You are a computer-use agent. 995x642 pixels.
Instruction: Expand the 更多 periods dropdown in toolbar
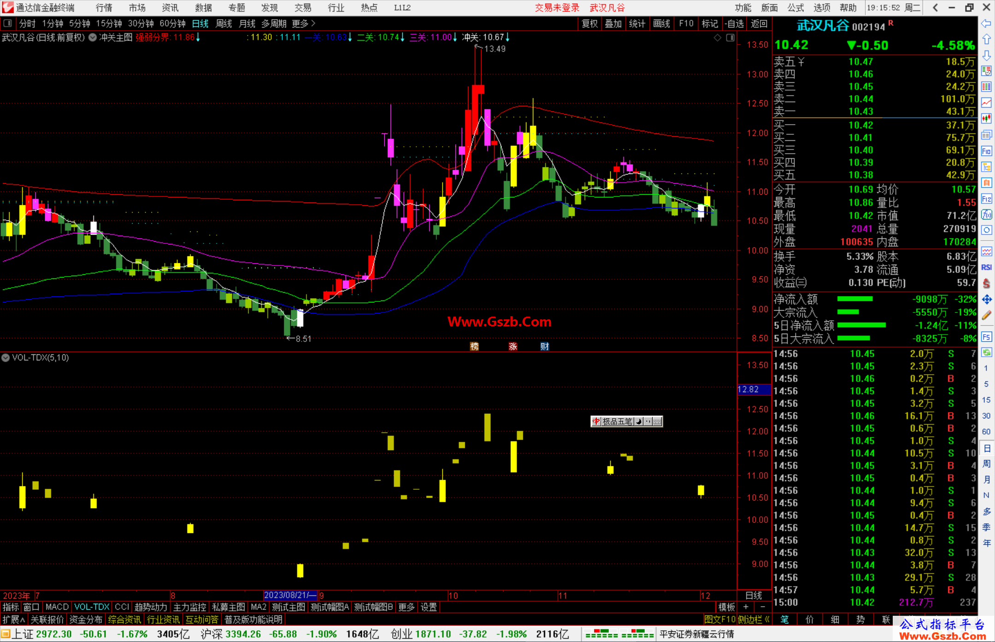(303, 23)
